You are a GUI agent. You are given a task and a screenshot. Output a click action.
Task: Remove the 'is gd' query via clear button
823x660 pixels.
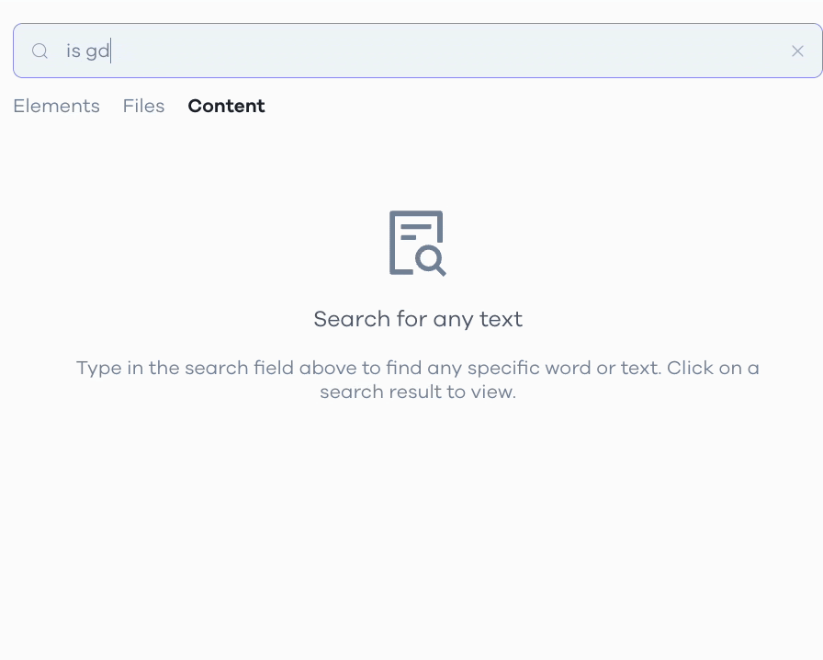(797, 51)
